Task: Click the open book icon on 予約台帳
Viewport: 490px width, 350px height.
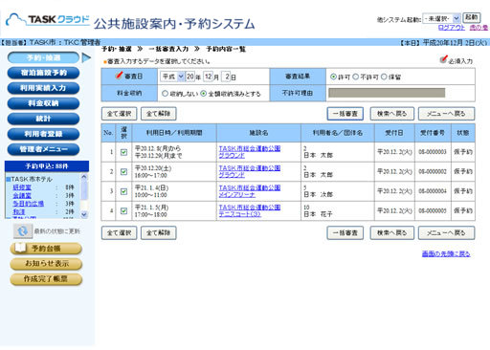Action: pos(20,248)
